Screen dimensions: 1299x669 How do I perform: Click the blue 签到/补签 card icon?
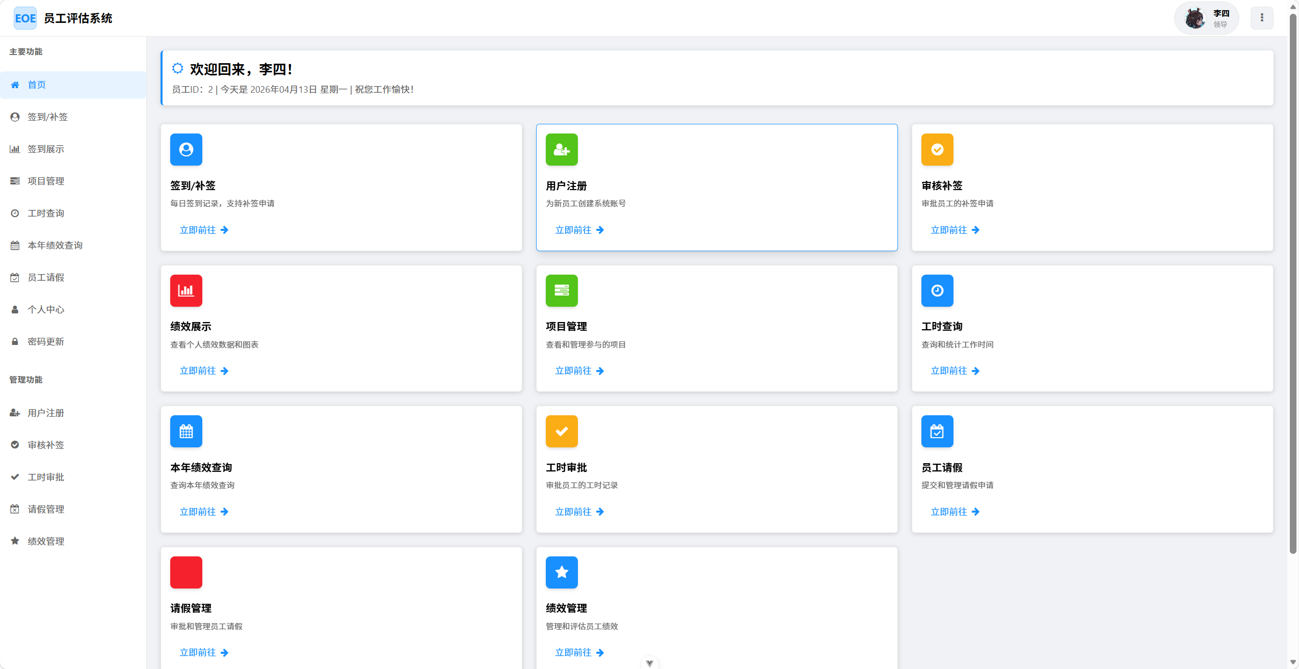(186, 149)
